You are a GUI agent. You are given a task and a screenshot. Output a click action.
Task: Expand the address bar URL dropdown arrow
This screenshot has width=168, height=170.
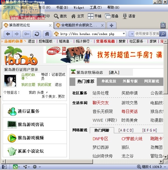tap(124, 34)
